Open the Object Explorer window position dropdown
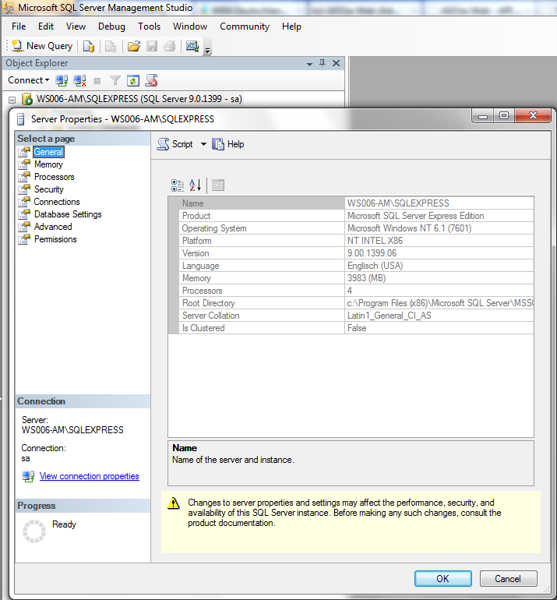 (309, 64)
